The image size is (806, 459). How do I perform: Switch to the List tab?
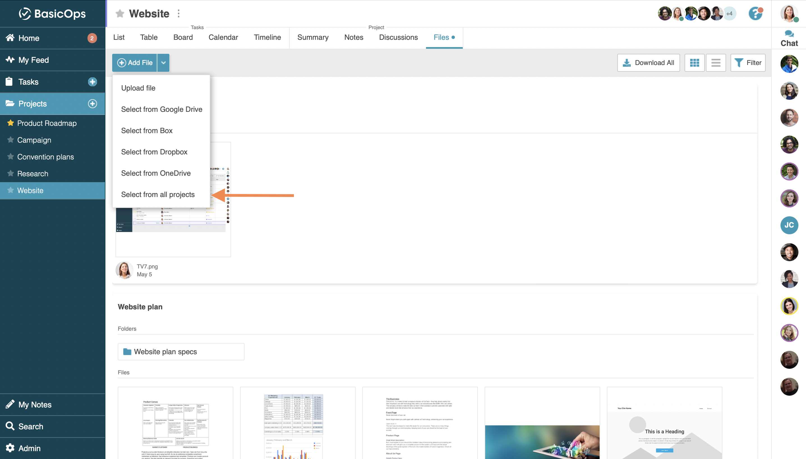coord(119,38)
